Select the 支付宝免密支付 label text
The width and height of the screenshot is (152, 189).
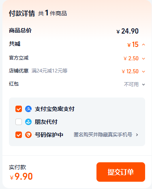pos(55,109)
